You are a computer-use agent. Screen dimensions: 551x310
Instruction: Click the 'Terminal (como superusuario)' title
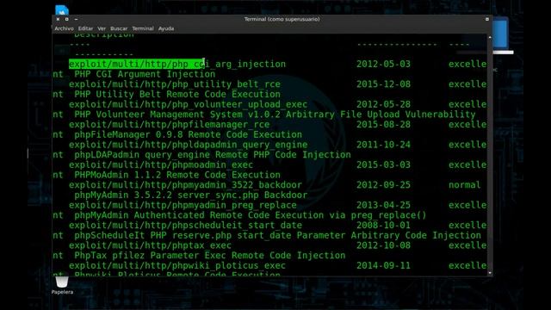coord(282,19)
